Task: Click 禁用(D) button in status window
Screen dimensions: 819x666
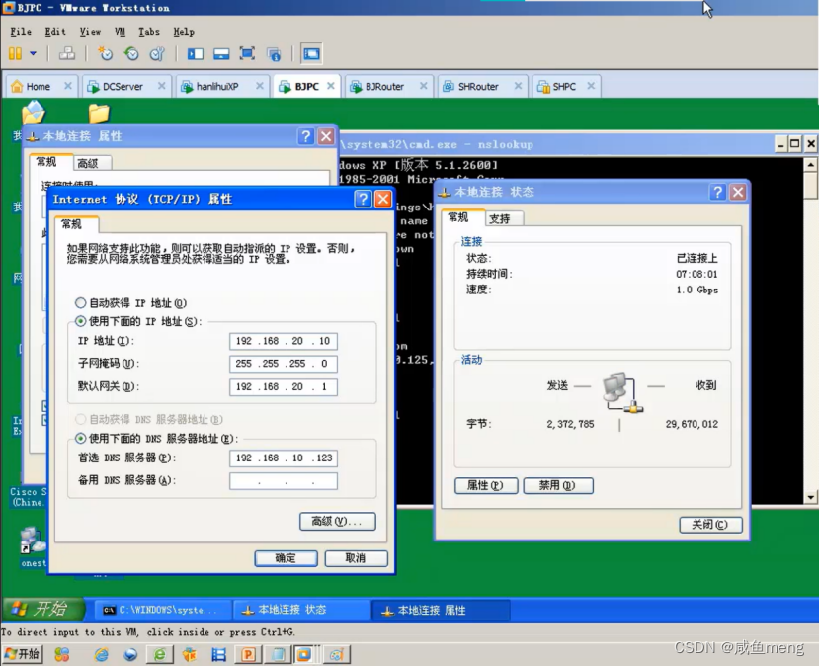Action: pos(558,486)
